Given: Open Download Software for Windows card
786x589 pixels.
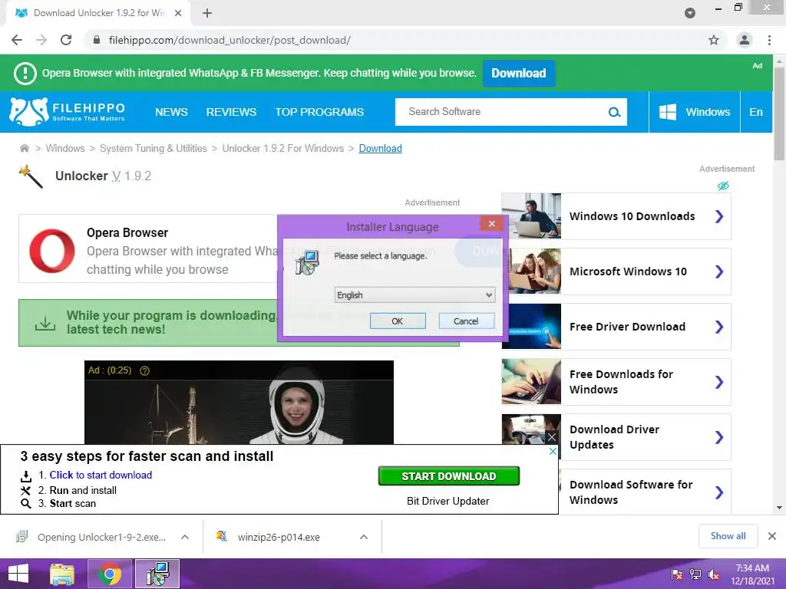Looking at the screenshot, I should 645,492.
